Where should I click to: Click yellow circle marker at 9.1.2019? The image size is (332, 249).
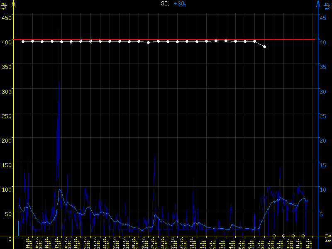[x=283, y=236]
